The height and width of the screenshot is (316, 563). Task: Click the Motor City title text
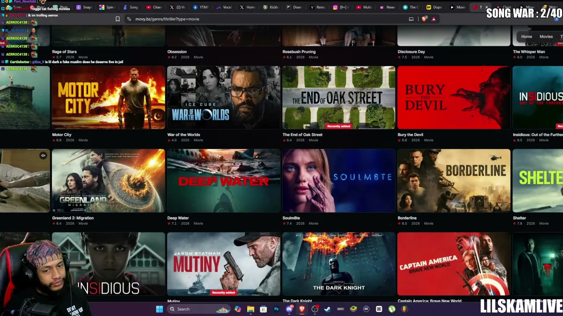click(62, 135)
